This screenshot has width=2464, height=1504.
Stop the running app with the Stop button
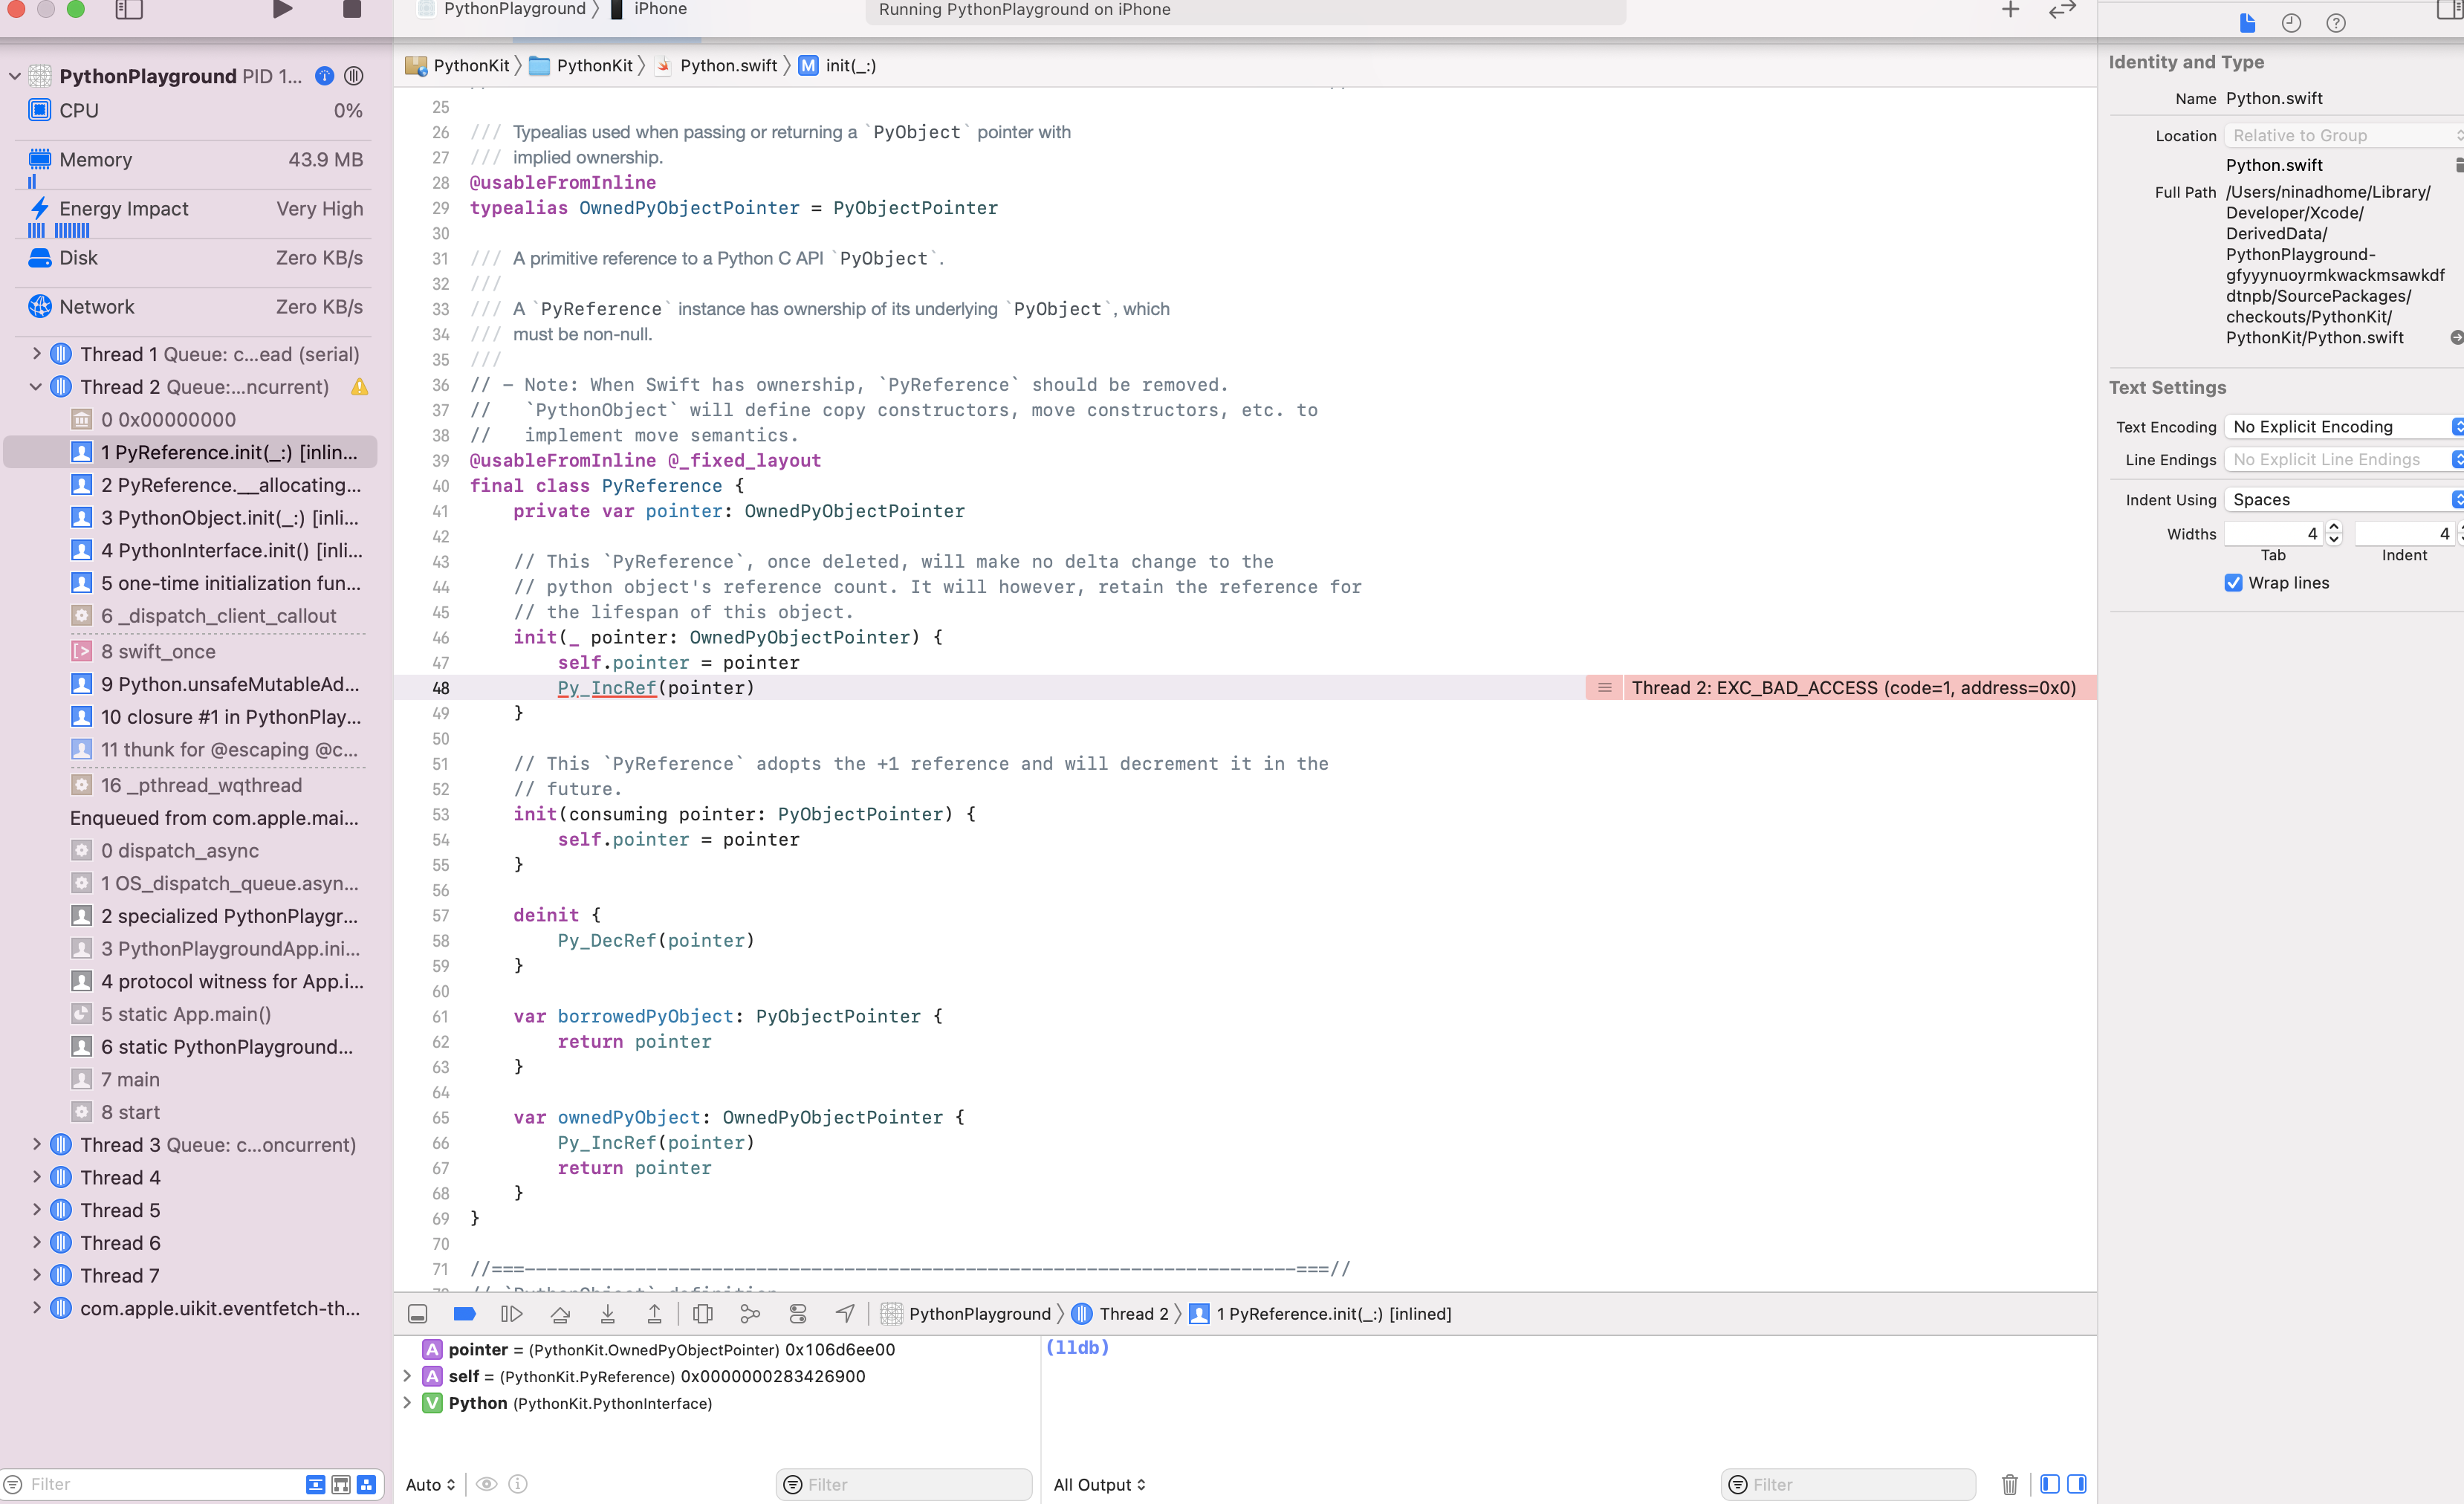pos(351,10)
